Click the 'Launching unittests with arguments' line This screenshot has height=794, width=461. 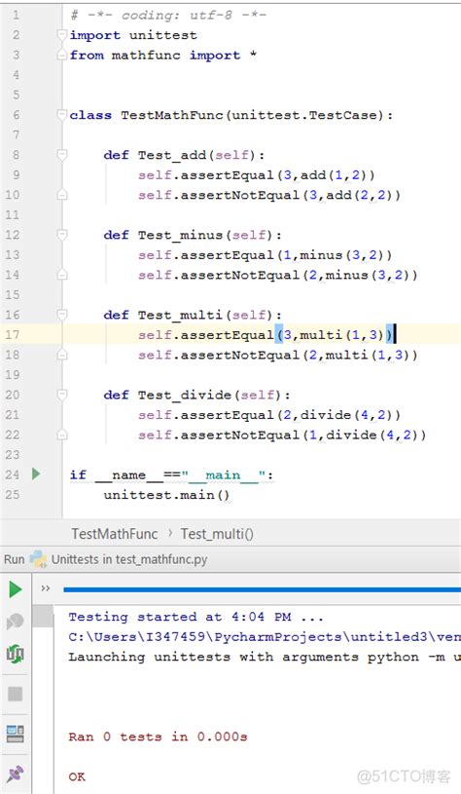point(265,657)
